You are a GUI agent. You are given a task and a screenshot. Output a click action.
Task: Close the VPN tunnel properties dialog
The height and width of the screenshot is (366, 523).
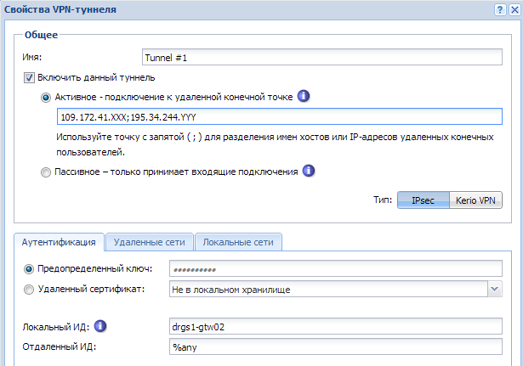click(x=514, y=8)
